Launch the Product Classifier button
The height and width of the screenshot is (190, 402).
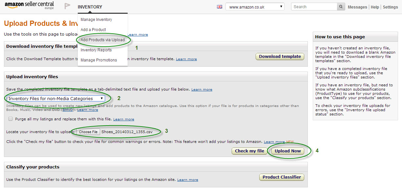click(282, 177)
